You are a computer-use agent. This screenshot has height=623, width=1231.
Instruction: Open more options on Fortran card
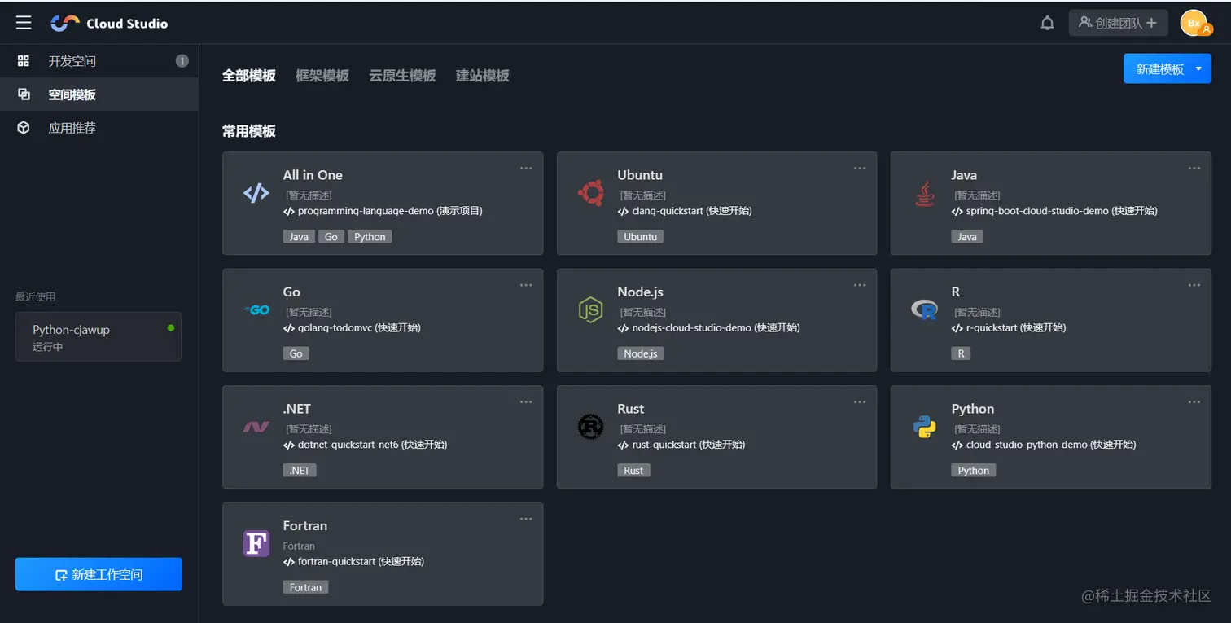click(526, 519)
